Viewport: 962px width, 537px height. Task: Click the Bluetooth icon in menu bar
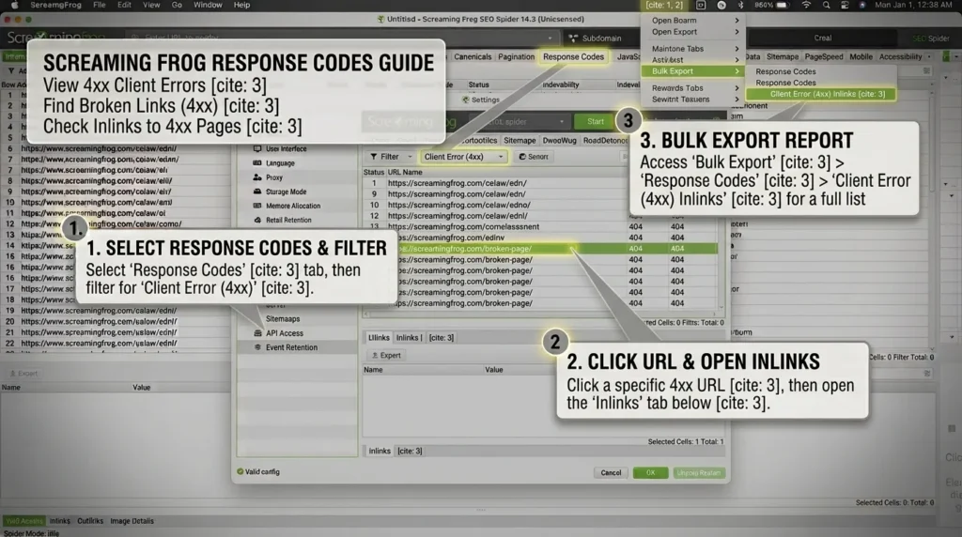pyautogui.click(x=740, y=5)
